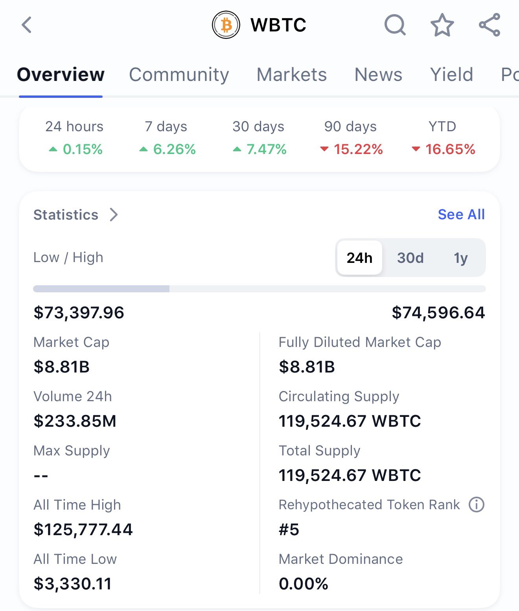This screenshot has width=519, height=611.
Task: Open the Community tab
Action: pyautogui.click(x=179, y=75)
